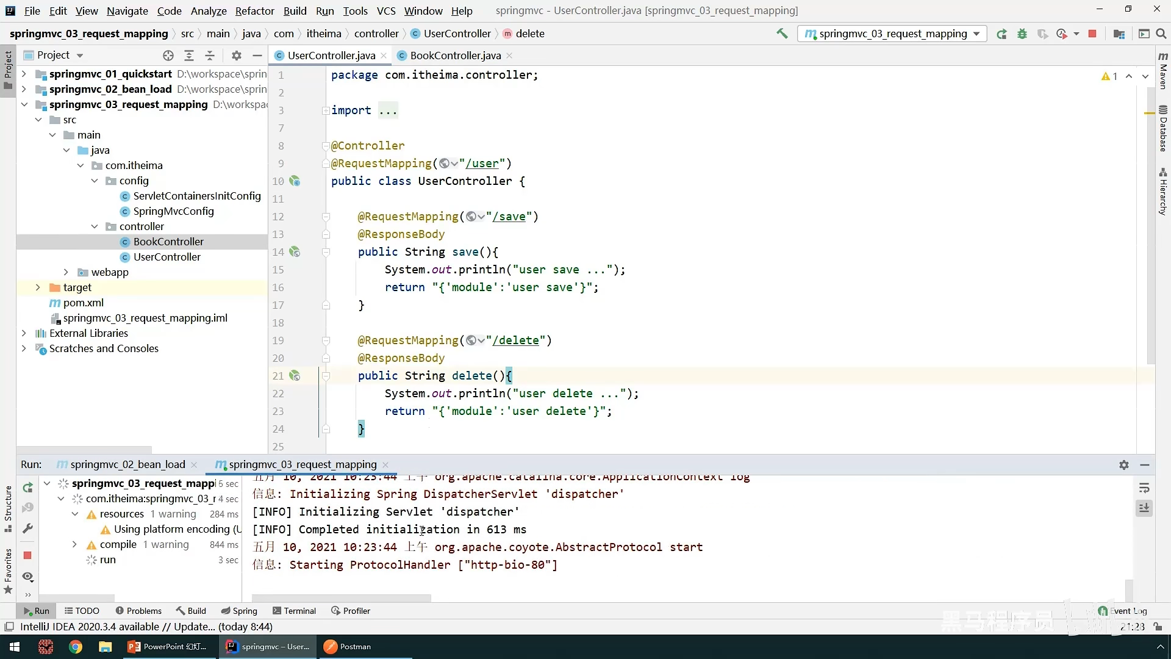This screenshot has height=659, width=1171.
Task: Open the Terminal tool window button
Action: 294,611
